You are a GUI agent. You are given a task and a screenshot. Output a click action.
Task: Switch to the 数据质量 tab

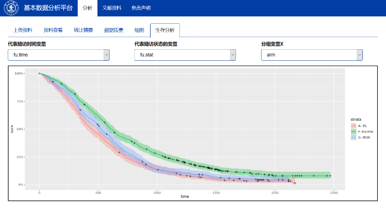114,30
